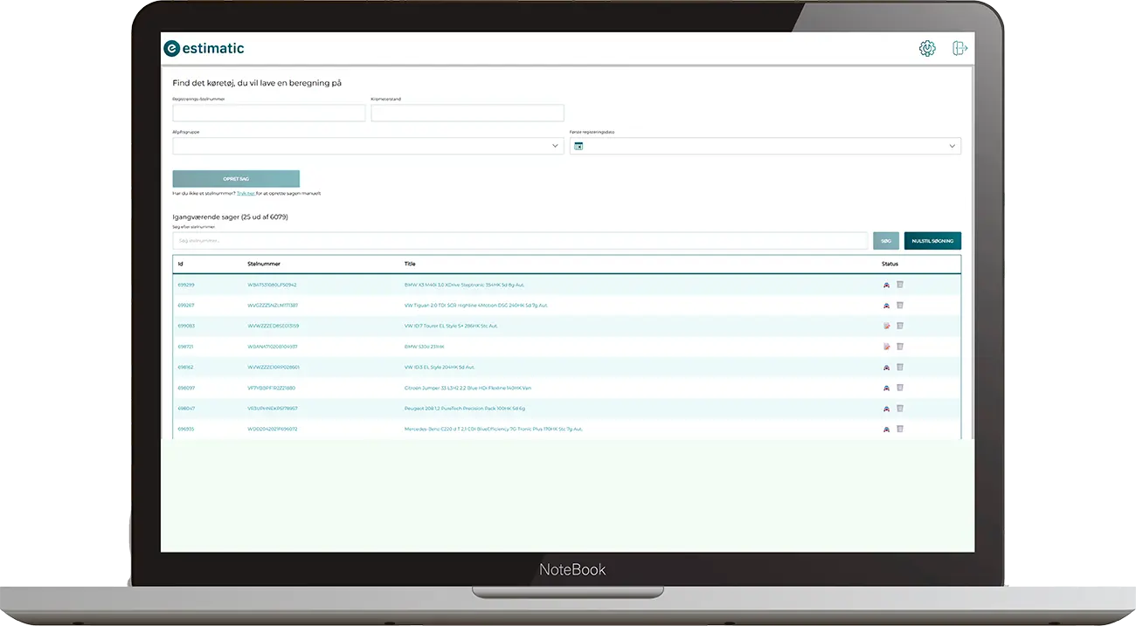Open settings via the gear icon

point(927,49)
